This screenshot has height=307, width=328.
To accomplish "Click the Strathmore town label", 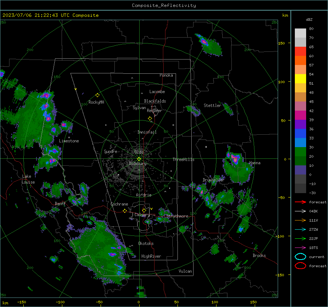I will pyautogui.click(x=177, y=216).
